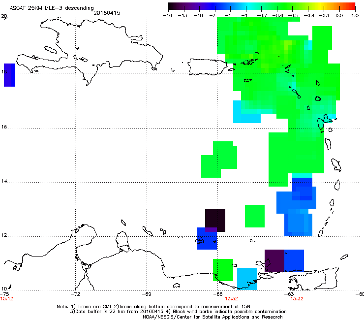
Task: Click the NOAA/NESDIS credit line
Action: click(212, 317)
